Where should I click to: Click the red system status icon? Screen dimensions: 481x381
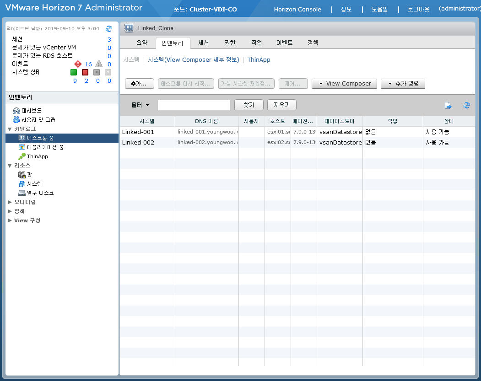85,72
